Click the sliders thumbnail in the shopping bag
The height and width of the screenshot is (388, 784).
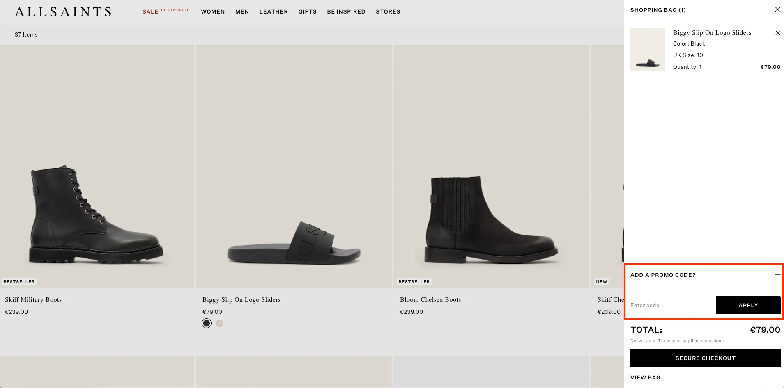(647, 50)
